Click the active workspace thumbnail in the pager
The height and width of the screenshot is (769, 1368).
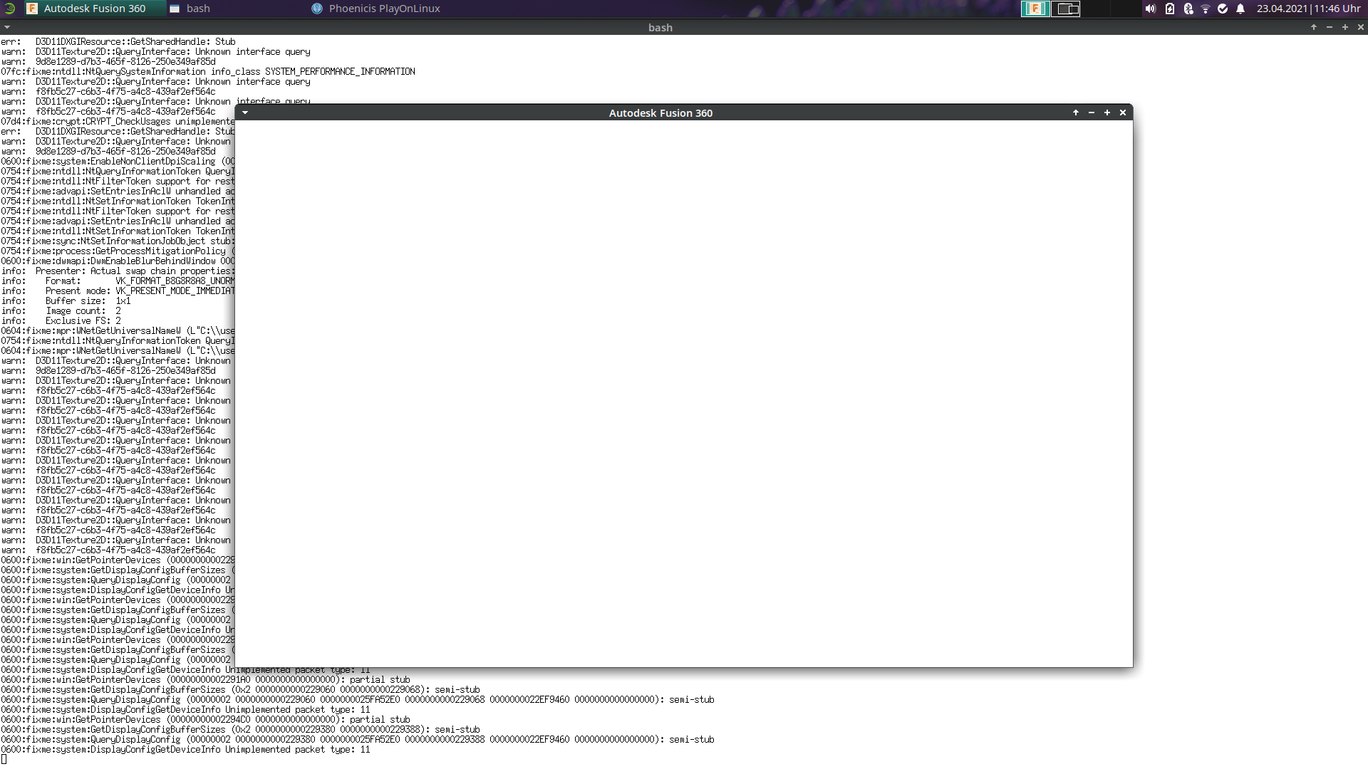click(1037, 9)
